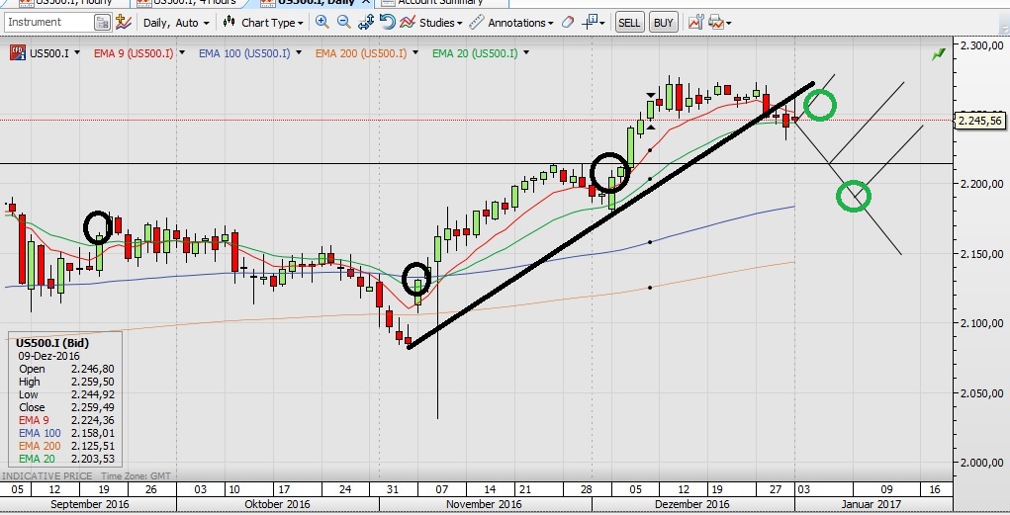Click the Open value 2.246,80
The height and width of the screenshot is (515, 1010).
(93, 369)
